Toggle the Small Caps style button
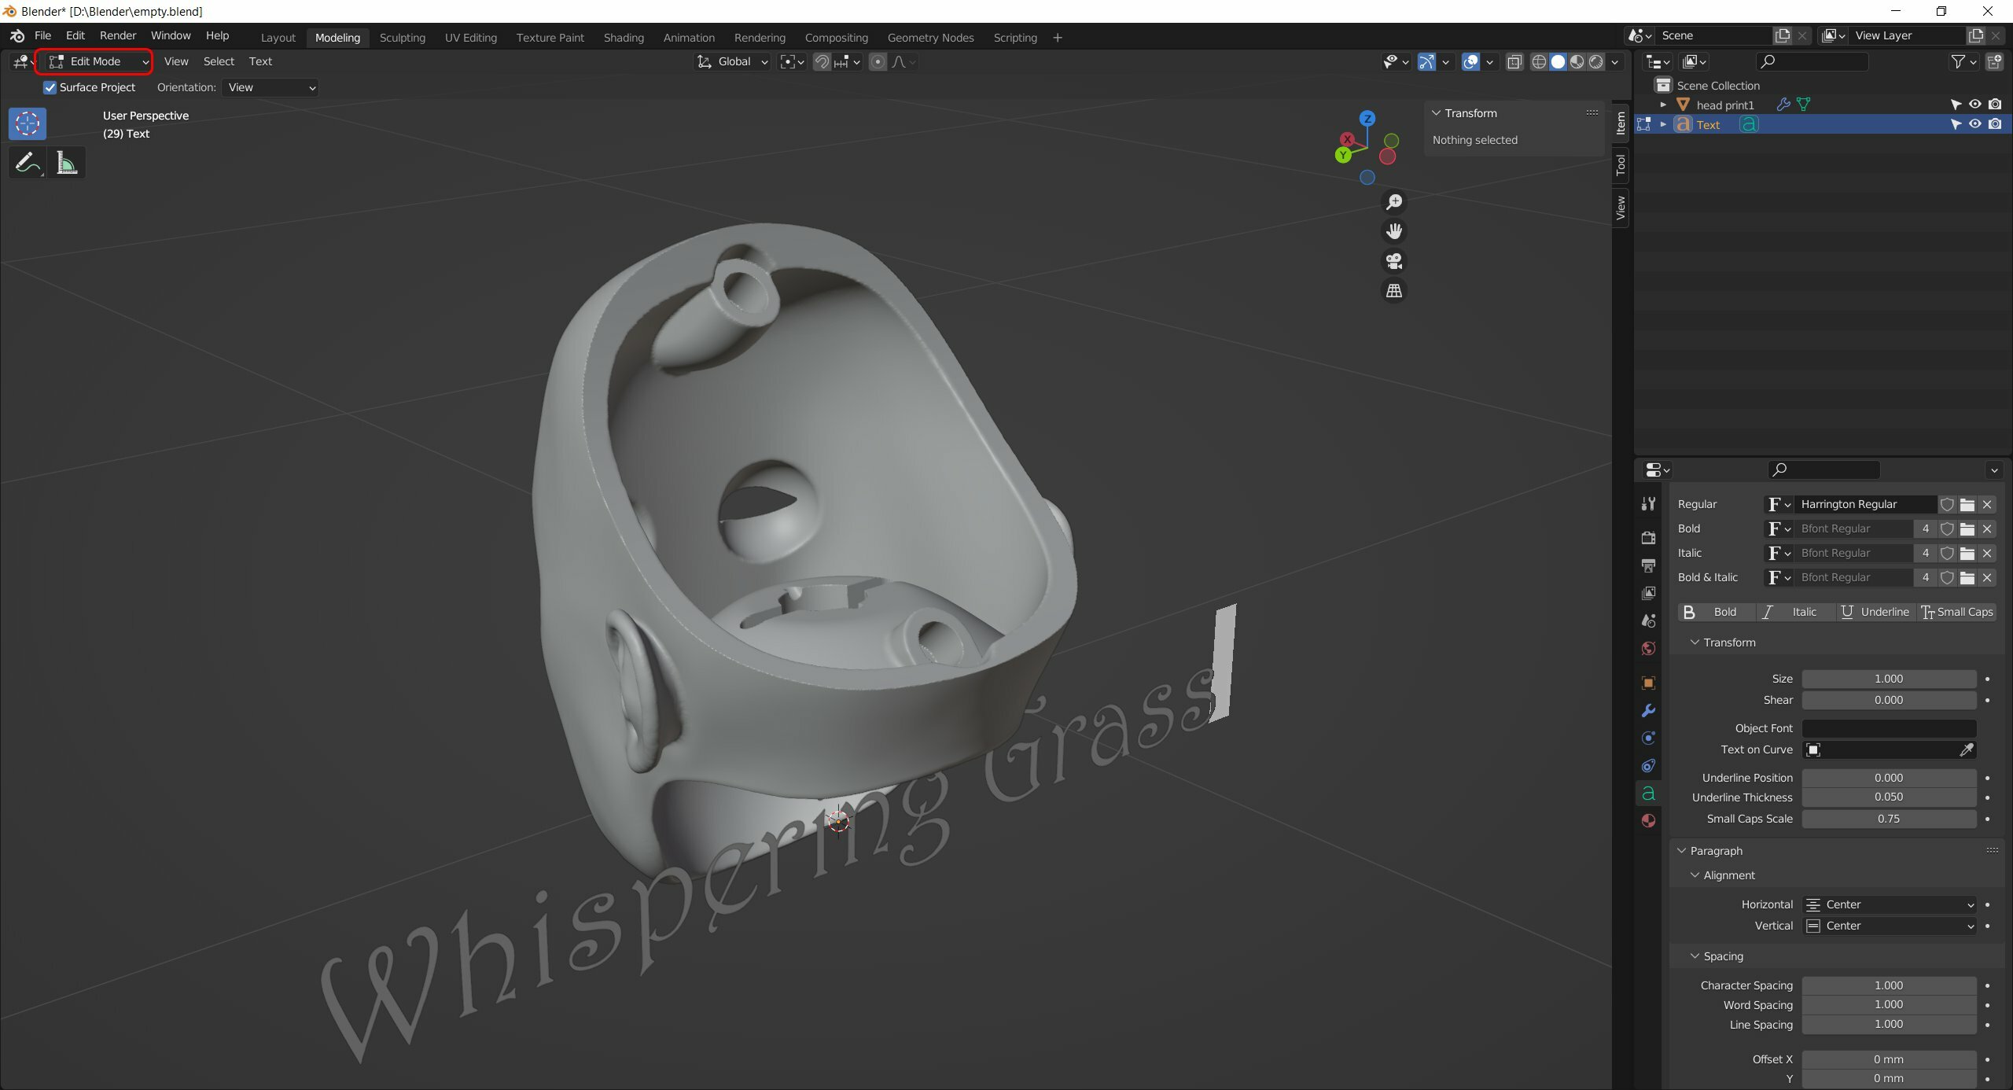The image size is (2013, 1090). tap(1956, 612)
